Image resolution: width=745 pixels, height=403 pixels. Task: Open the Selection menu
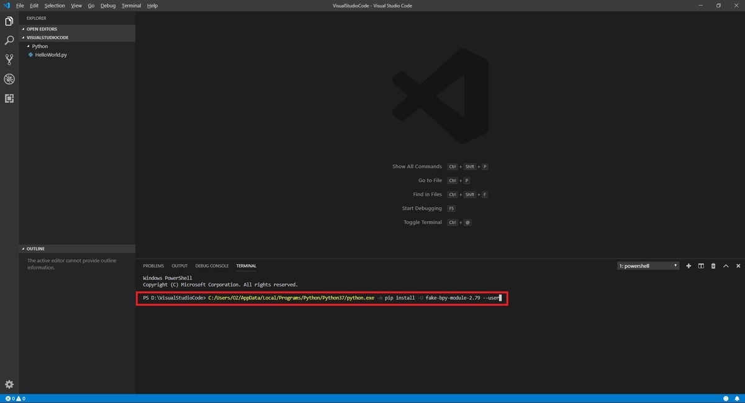55,6
